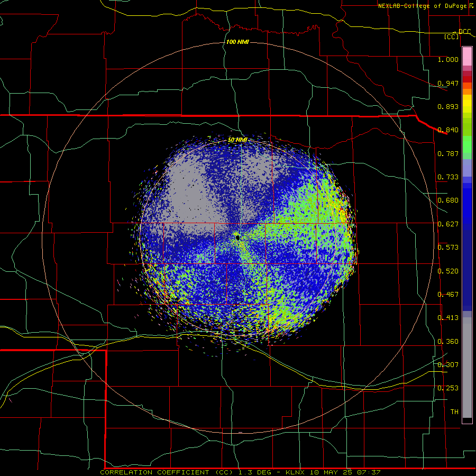The image size is (476, 476).
Task: Click the 0.573 color scale value
Action: (448, 248)
